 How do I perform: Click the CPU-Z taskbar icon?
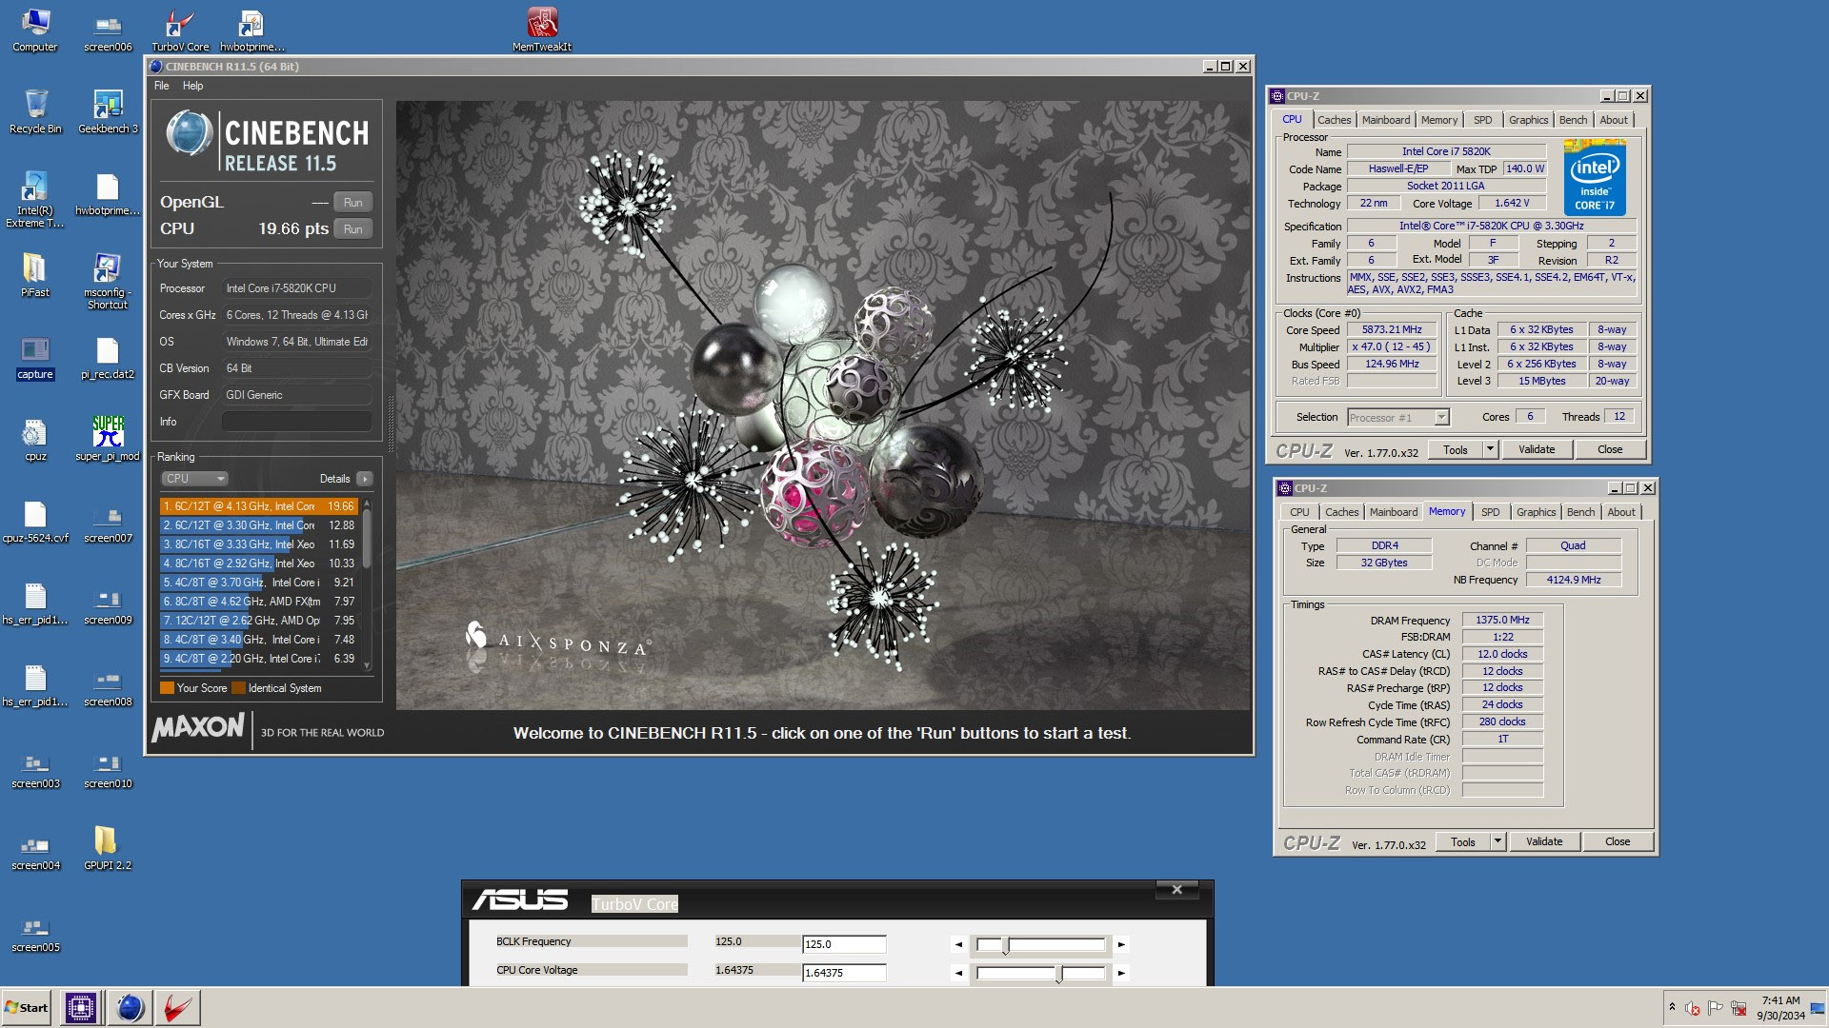81,1007
